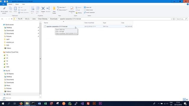This screenshot has width=189, height=106.
Task: Go to Users in the breadcrumb path
Action: (x=34, y=19)
